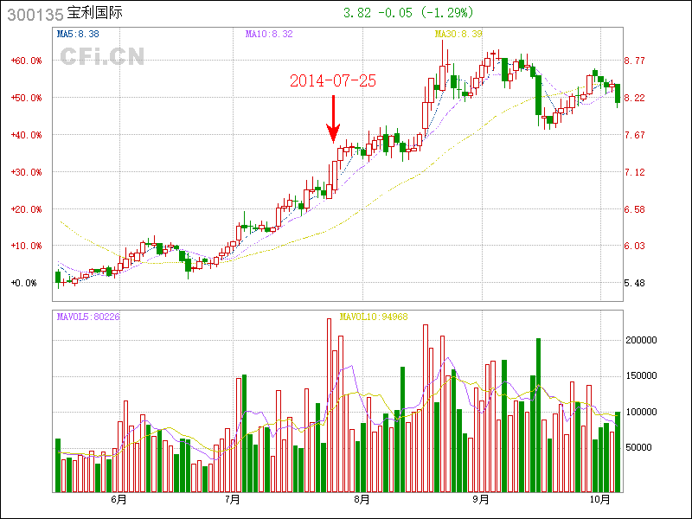Screen dimensions: 692x519
Task: Click the 200000 volume axis label
Action: coord(644,341)
